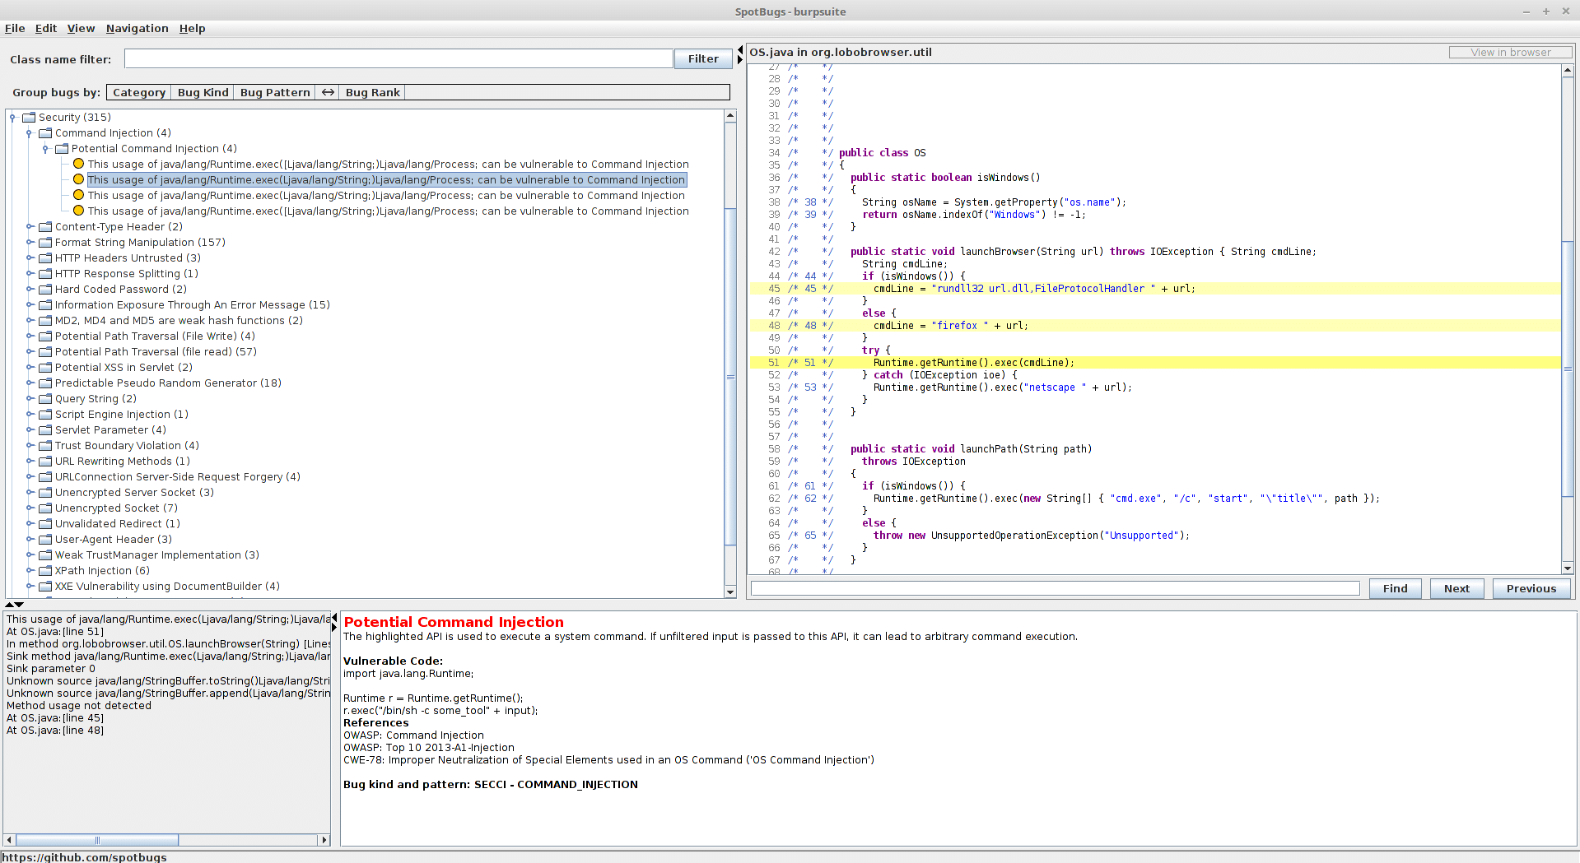Click the Trust Boundary Violation folder icon
1580x863 pixels.
45,446
